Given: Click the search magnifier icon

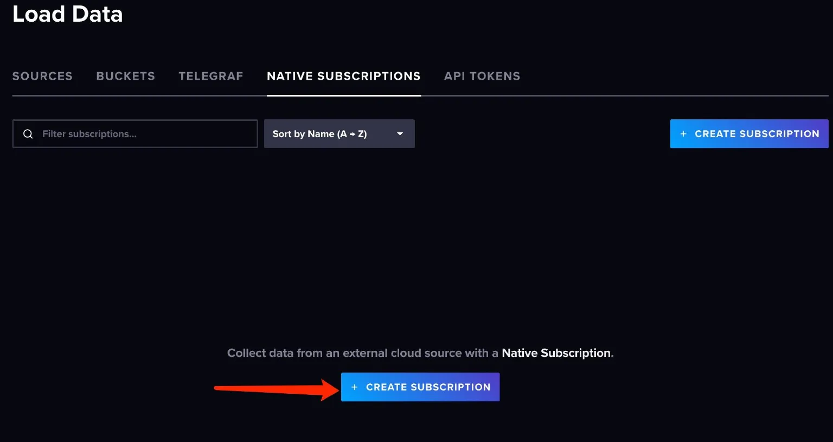Looking at the screenshot, I should coord(28,133).
